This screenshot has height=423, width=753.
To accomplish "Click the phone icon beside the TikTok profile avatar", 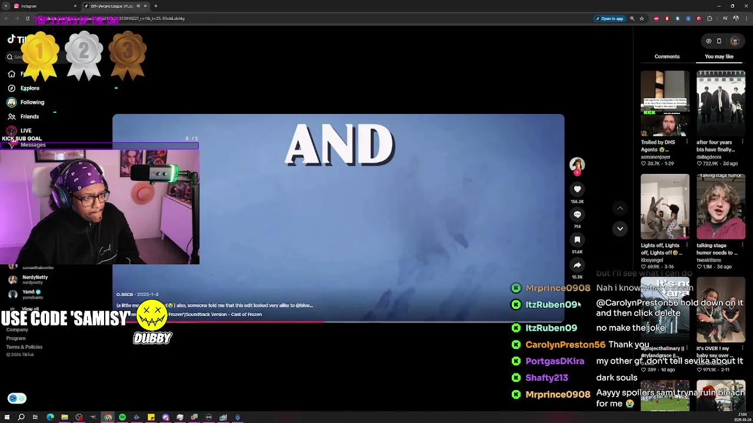I will point(719,41).
